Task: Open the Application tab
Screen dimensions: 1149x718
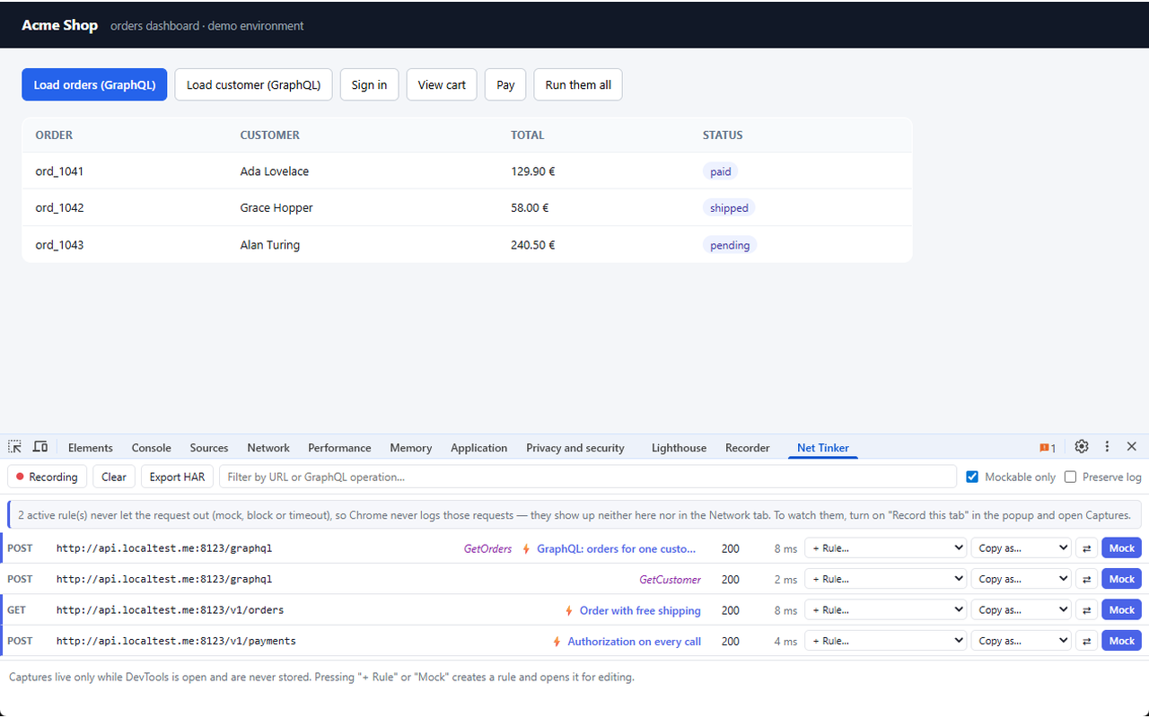Action: coord(479,448)
